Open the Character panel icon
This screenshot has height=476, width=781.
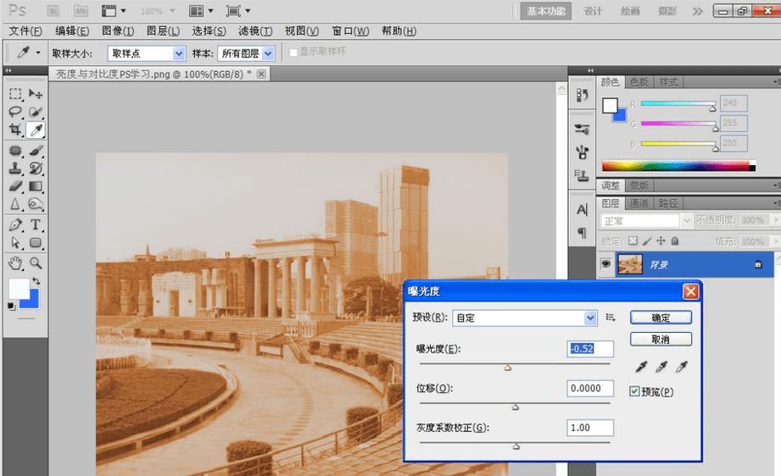pyautogui.click(x=582, y=210)
